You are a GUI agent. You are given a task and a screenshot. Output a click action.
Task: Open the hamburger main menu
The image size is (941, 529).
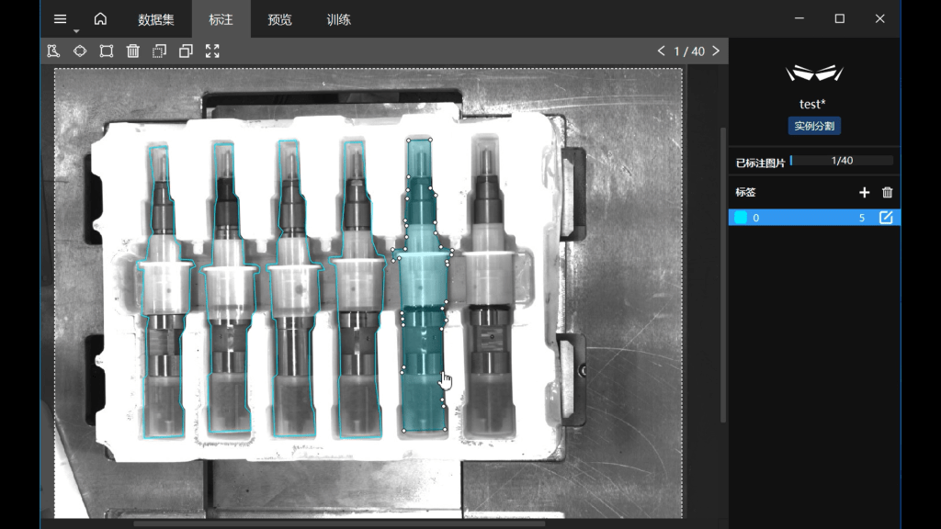pyautogui.click(x=61, y=19)
